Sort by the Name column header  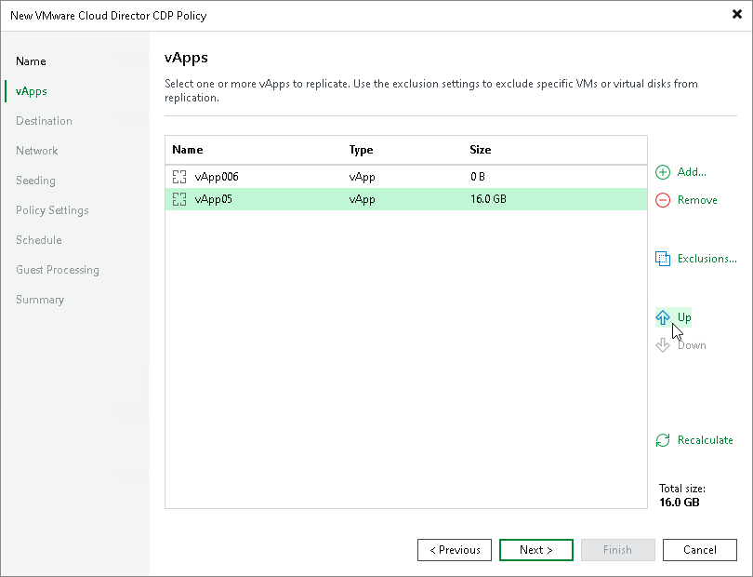(187, 150)
